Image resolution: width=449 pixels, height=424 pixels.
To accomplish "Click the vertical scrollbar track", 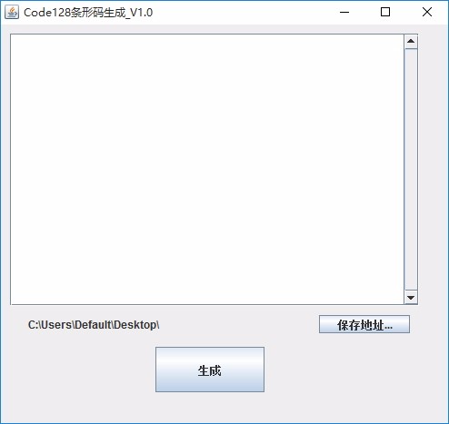I will (x=411, y=170).
